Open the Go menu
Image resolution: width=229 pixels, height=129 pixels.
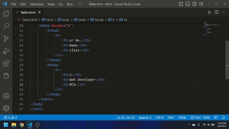(60, 4)
